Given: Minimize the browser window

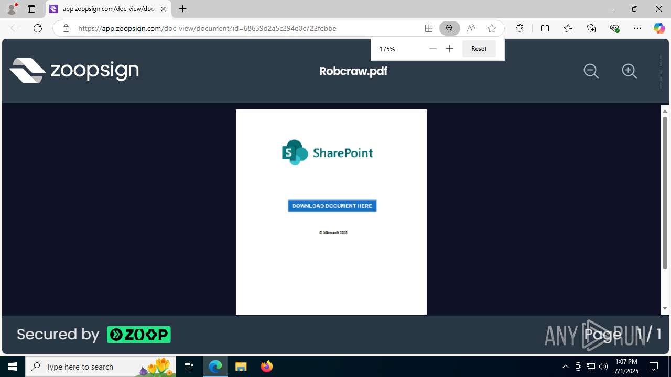Looking at the screenshot, I should [610, 9].
